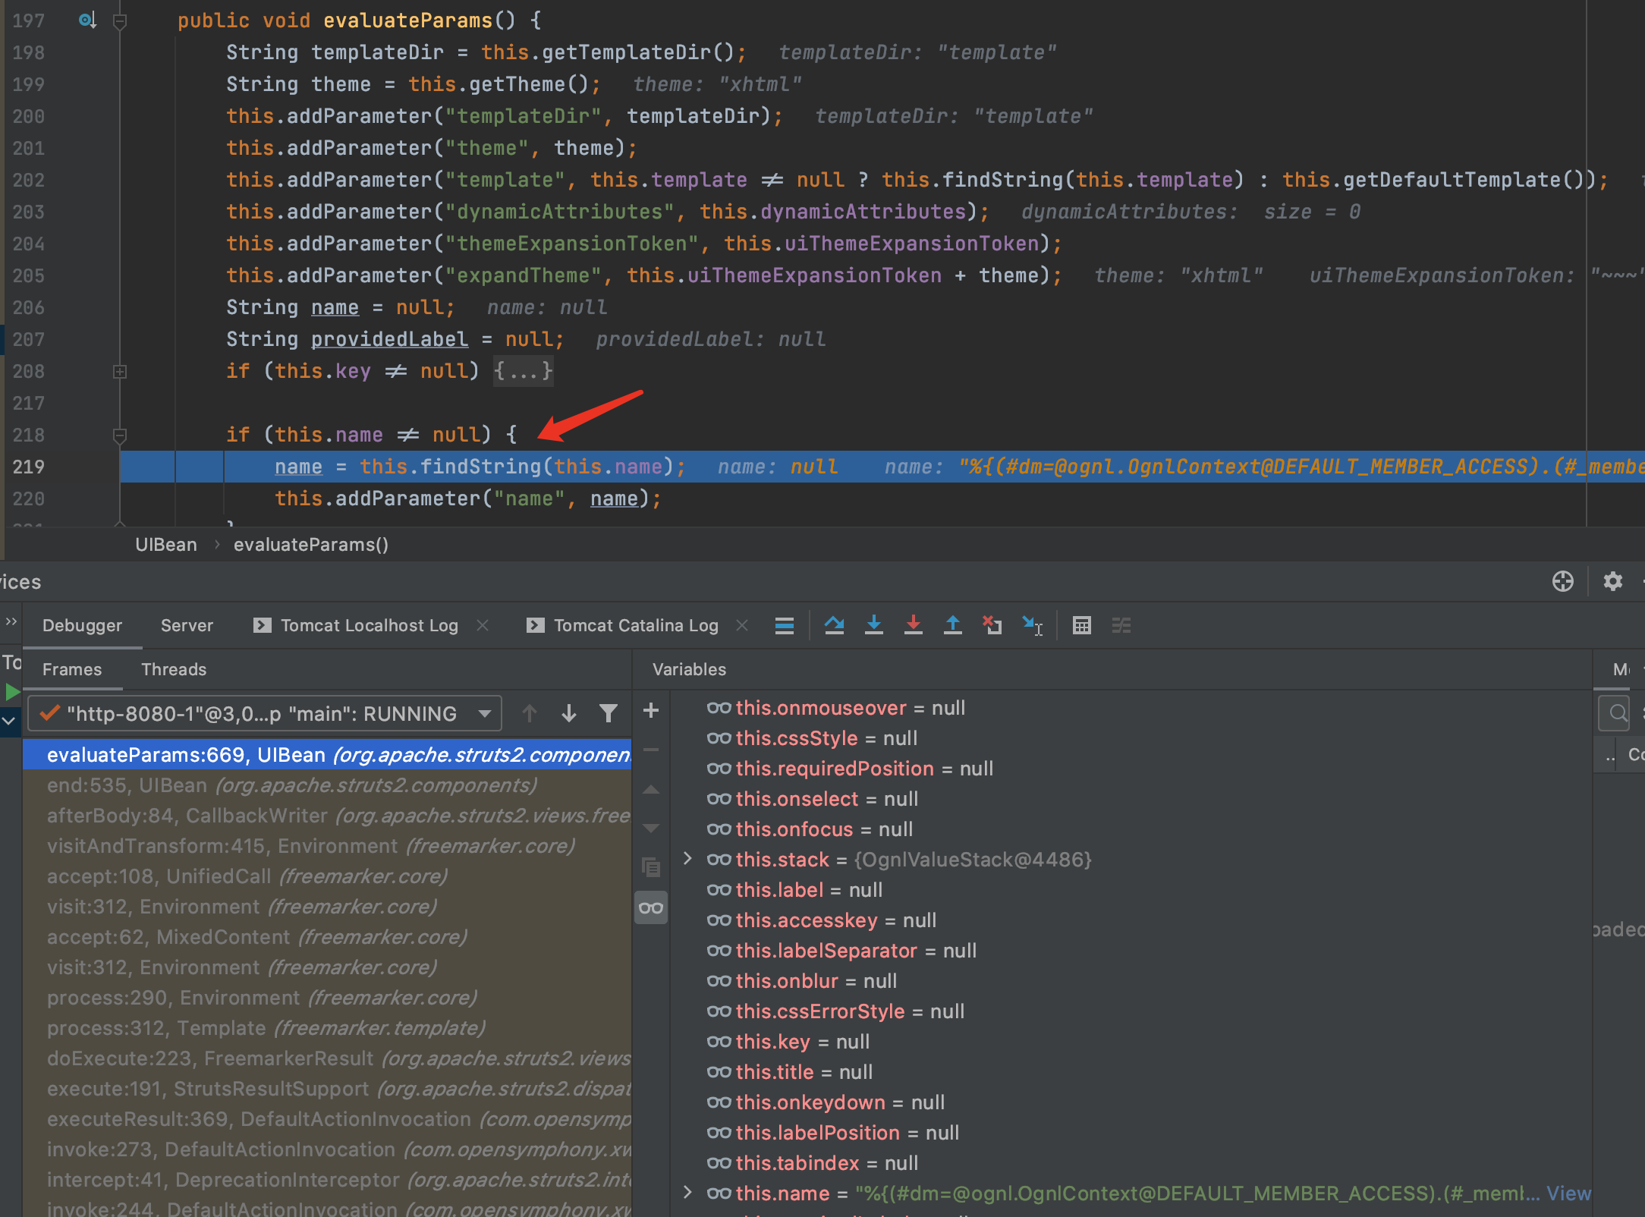Collapse the evaluateParams method fold at line 197
Viewport: 1645px width, 1217px height.
pyautogui.click(x=119, y=21)
